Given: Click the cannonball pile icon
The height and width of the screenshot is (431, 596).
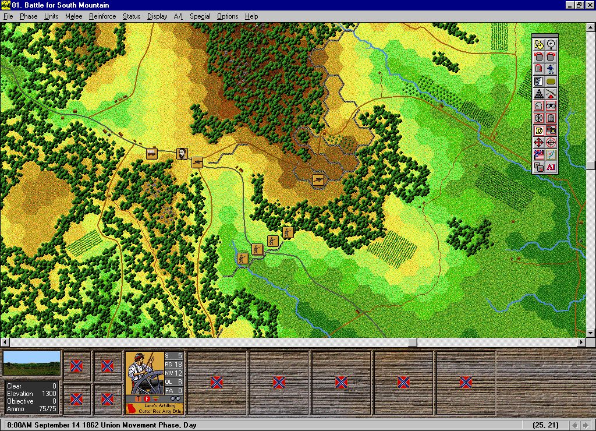Looking at the screenshot, I should point(538,94).
